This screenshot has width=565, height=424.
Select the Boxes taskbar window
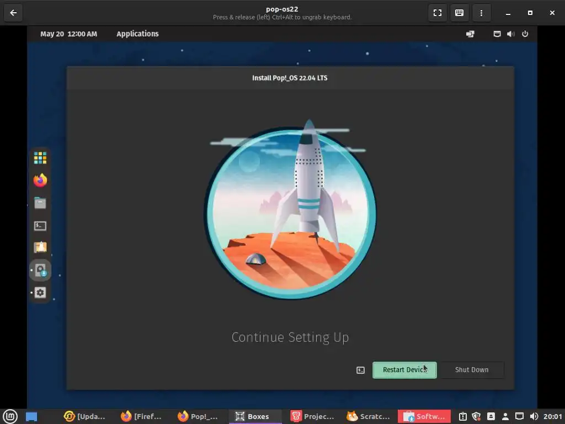(x=254, y=416)
